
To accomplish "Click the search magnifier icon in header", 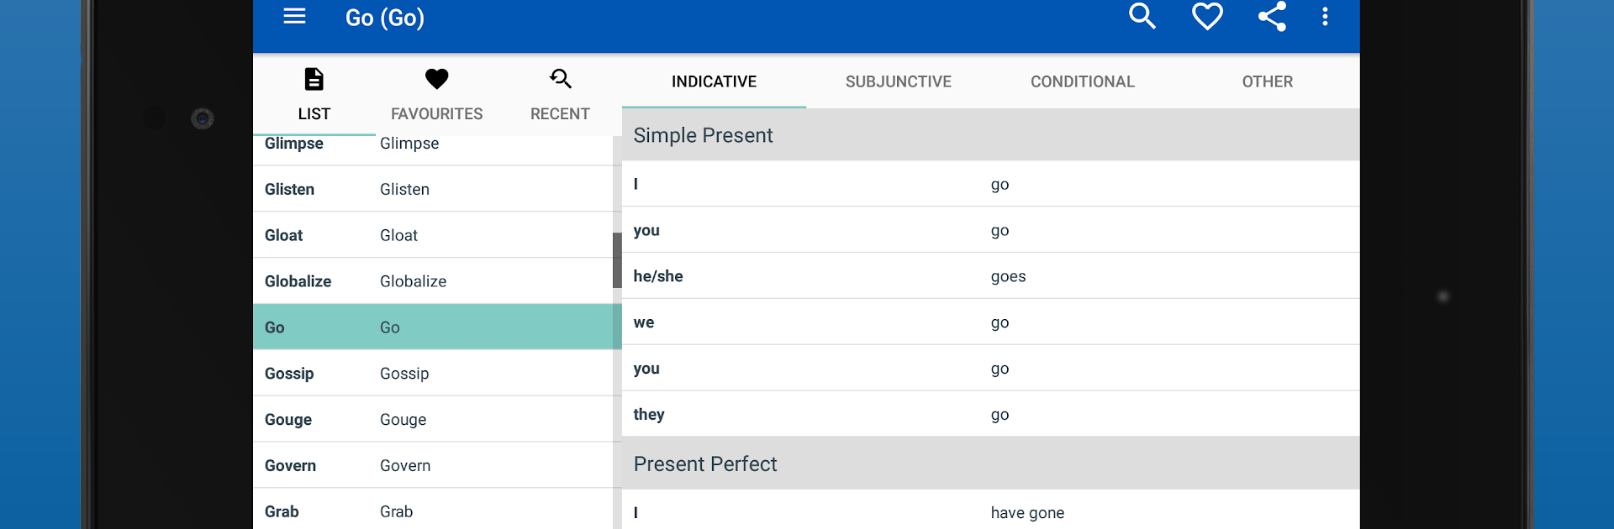I will pos(1142,17).
